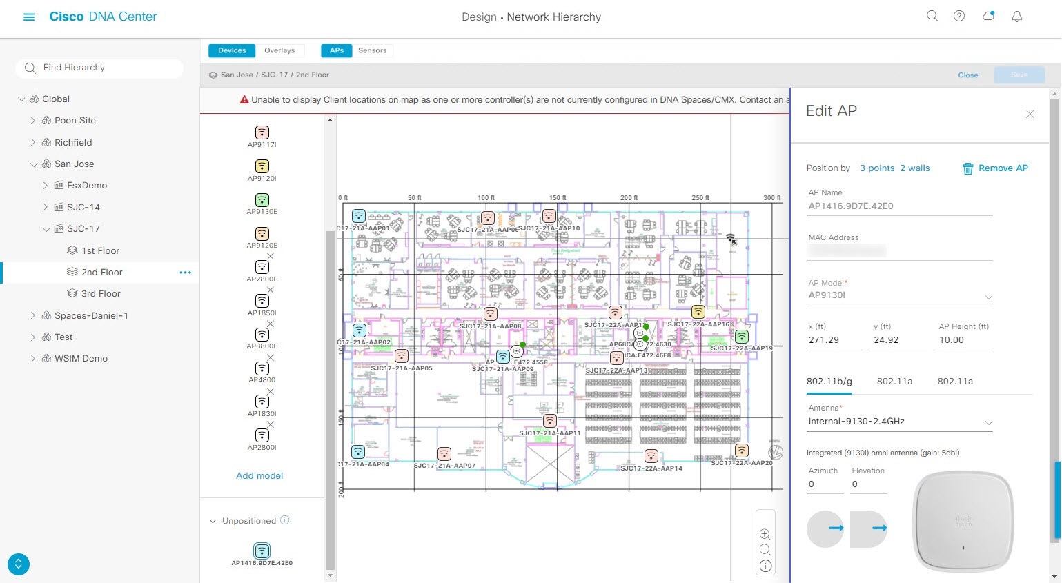1062x583 pixels.
Task: Click access point SJC17-22A-AAP14 on floor map
Action: [651, 457]
